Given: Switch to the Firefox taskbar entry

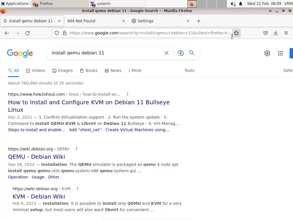Looking at the screenshot, I should (60, 4).
